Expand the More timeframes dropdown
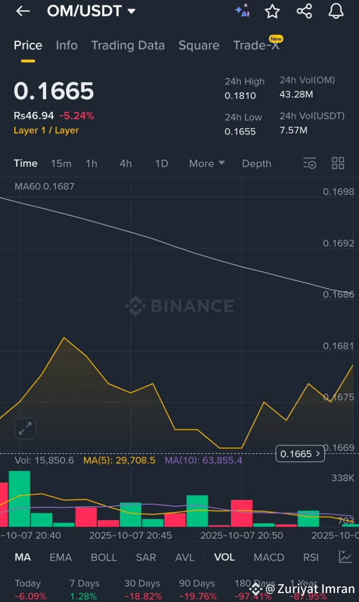Viewport: 359px width, 602px height. point(207,164)
